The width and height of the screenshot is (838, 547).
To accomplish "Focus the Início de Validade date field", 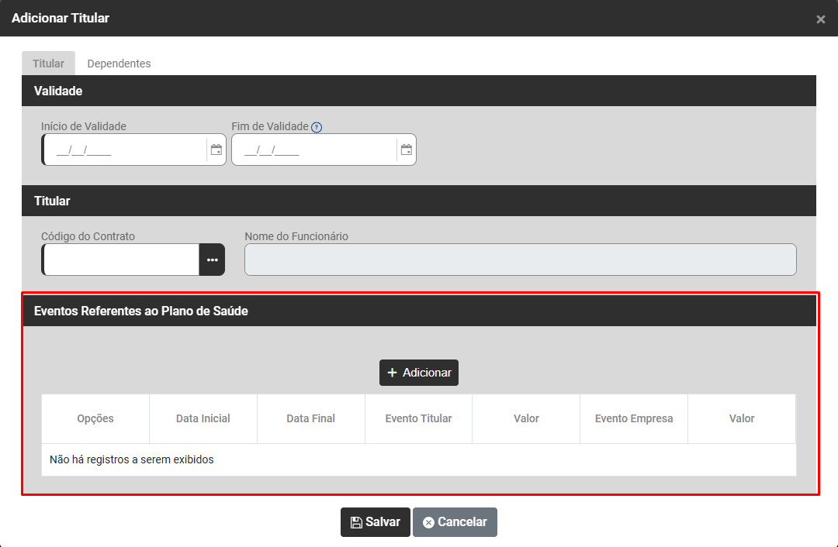I will click(x=124, y=150).
